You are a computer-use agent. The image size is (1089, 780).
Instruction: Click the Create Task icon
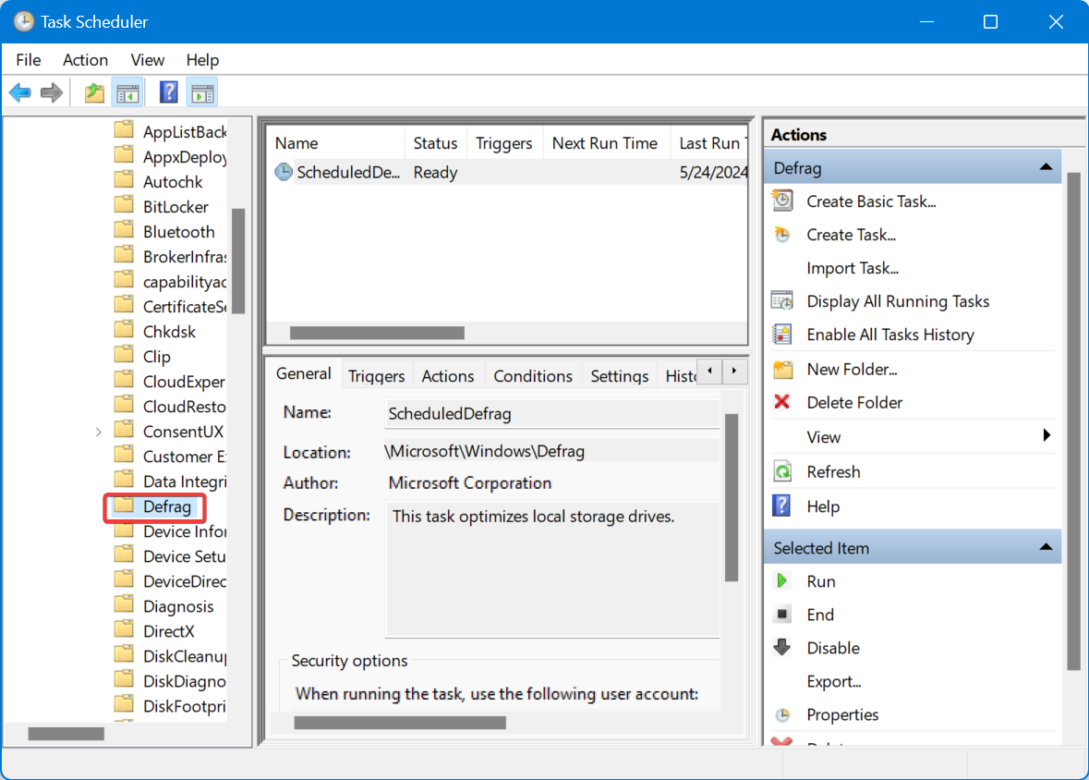click(x=782, y=235)
